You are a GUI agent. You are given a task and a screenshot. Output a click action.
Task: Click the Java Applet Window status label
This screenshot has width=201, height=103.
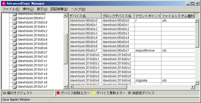(x=16, y=100)
